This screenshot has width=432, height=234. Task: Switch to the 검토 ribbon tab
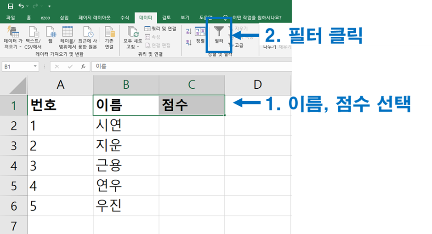tap(166, 17)
